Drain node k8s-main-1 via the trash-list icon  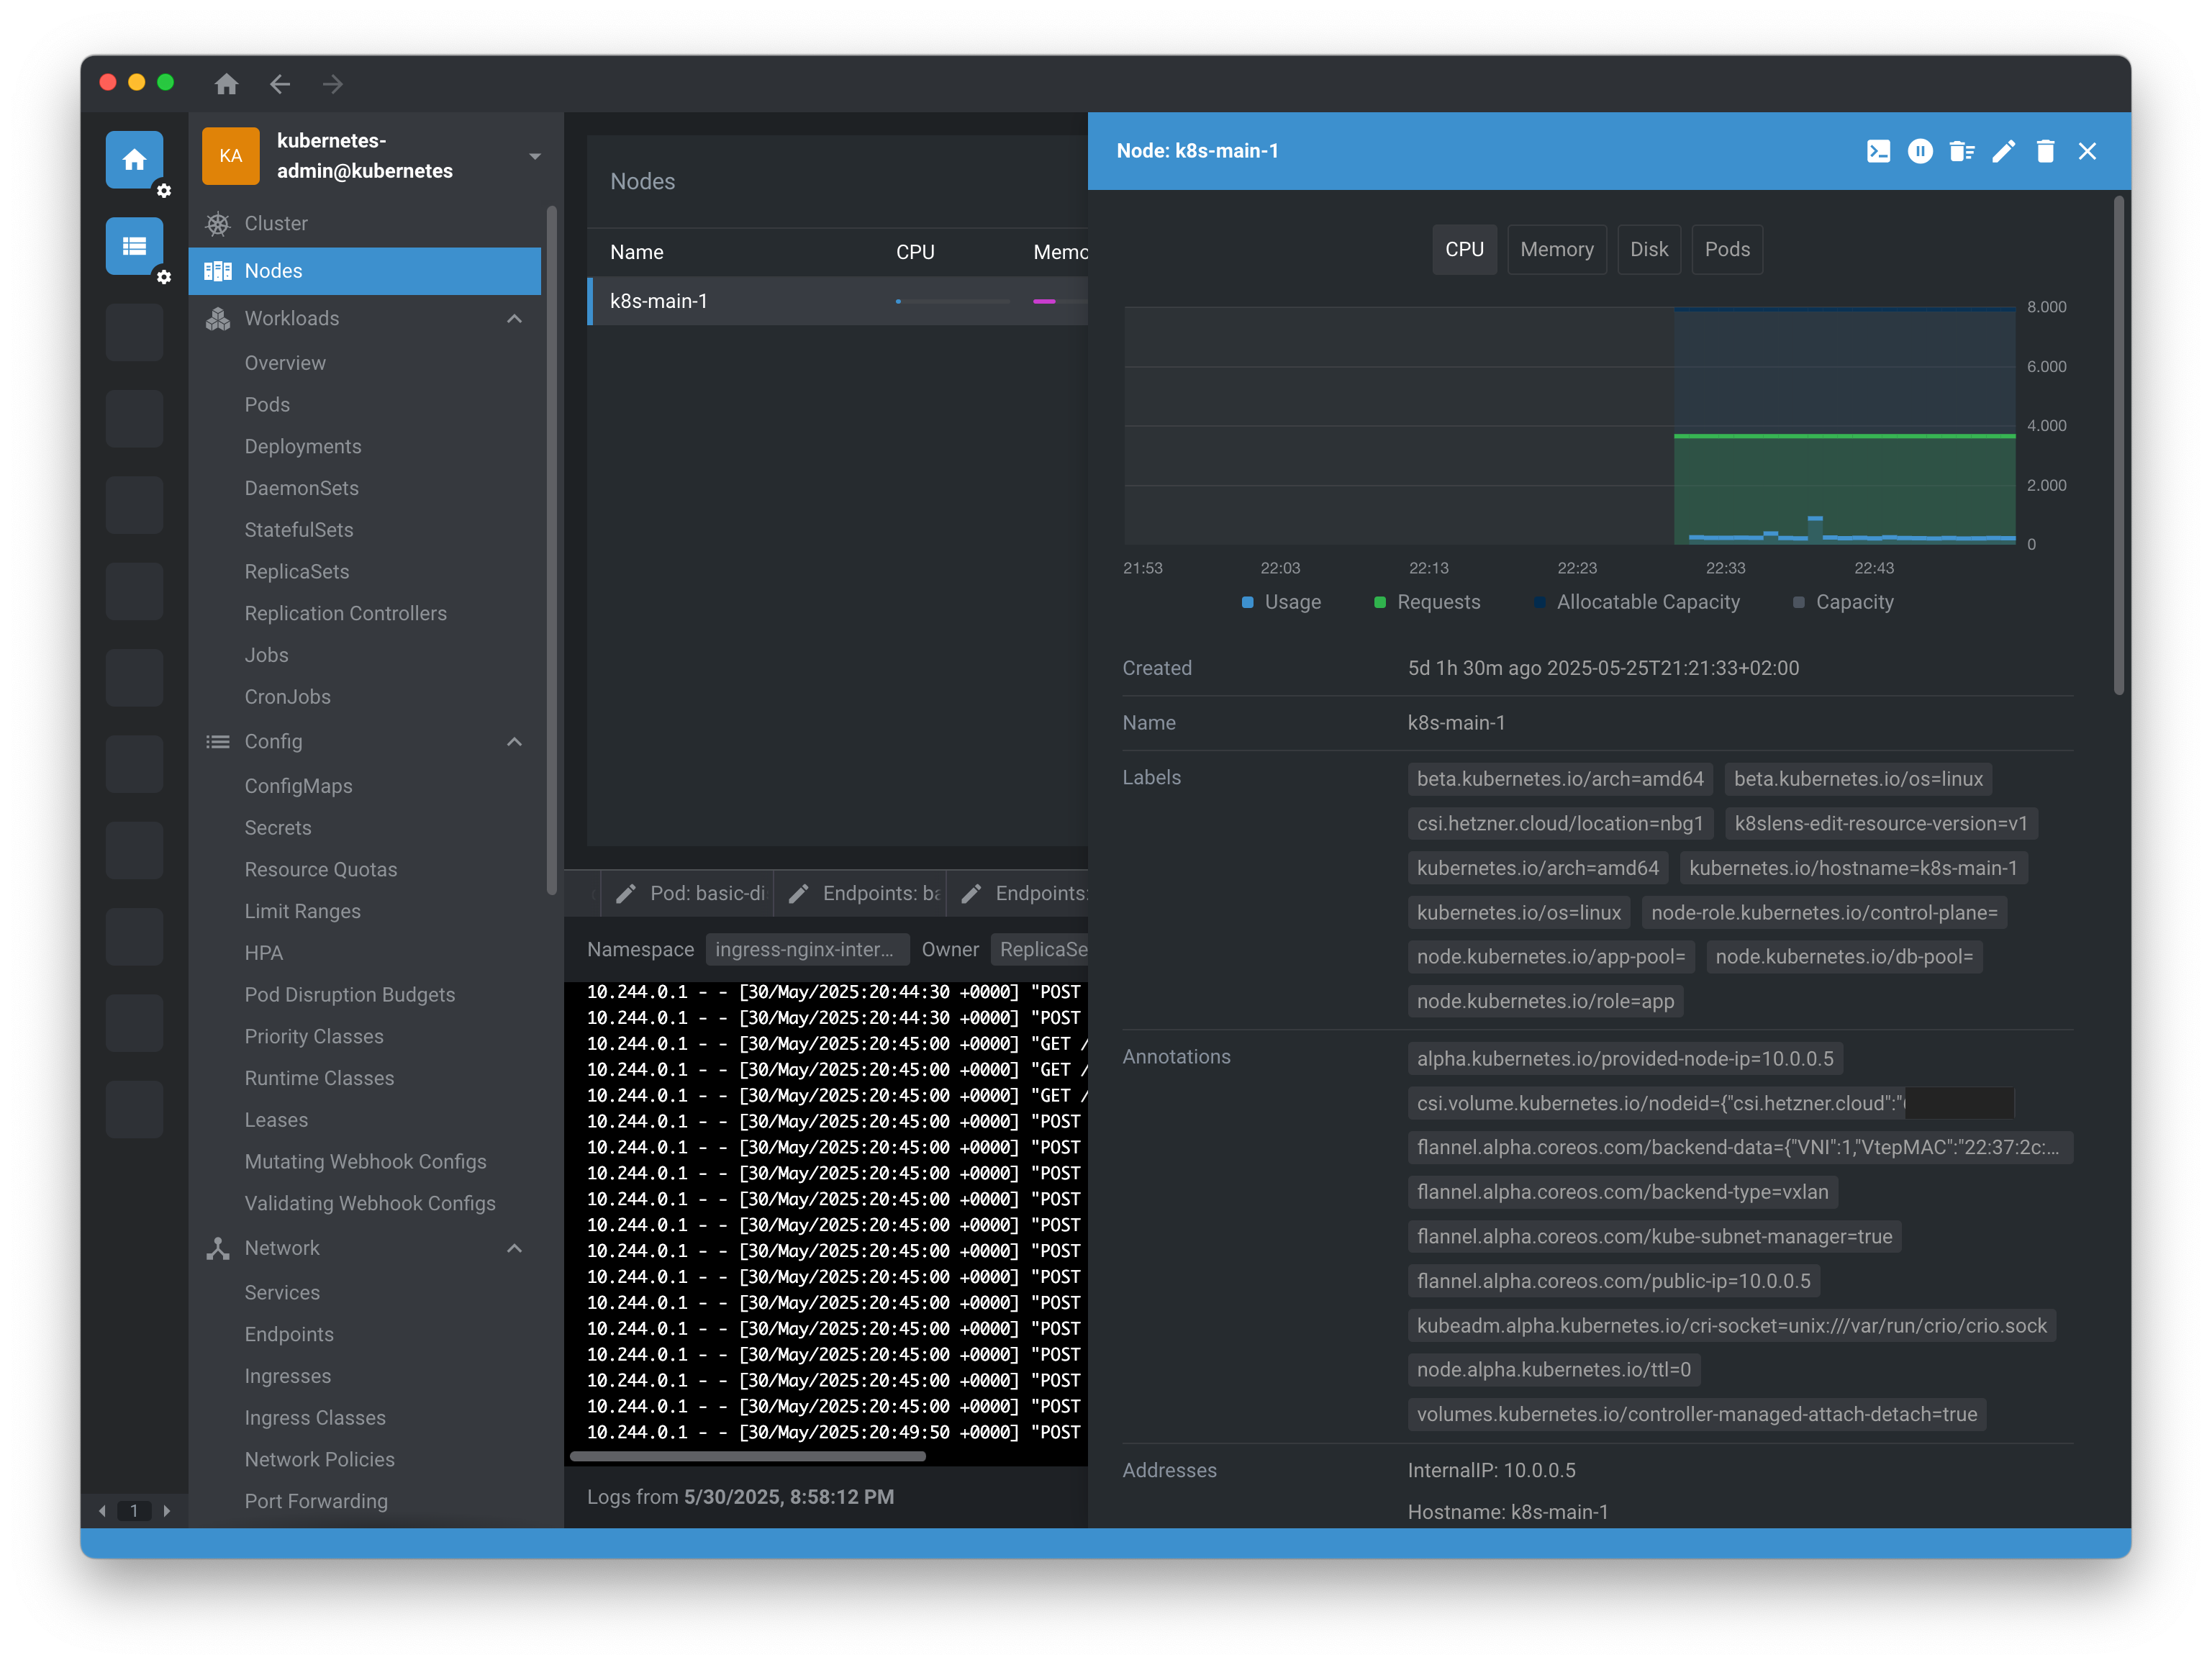coord(1962,151)
